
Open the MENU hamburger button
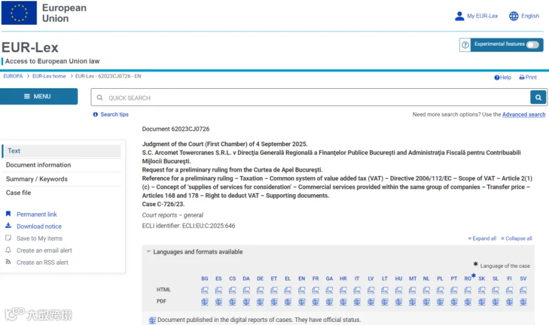click(39, 96)
